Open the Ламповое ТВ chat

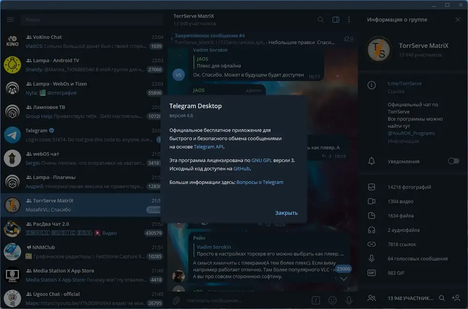point(81,111)
